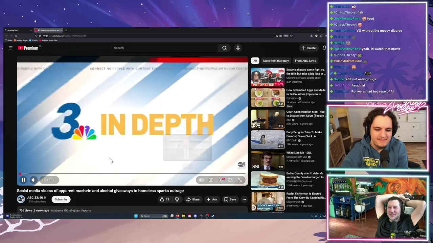Show hidden system tray icons chevron

point(312,216)
